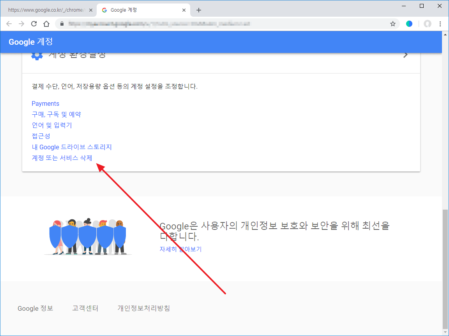This screenshot has width=449, height=336.
Task: Open the Payments link
Action: [46, 104]
